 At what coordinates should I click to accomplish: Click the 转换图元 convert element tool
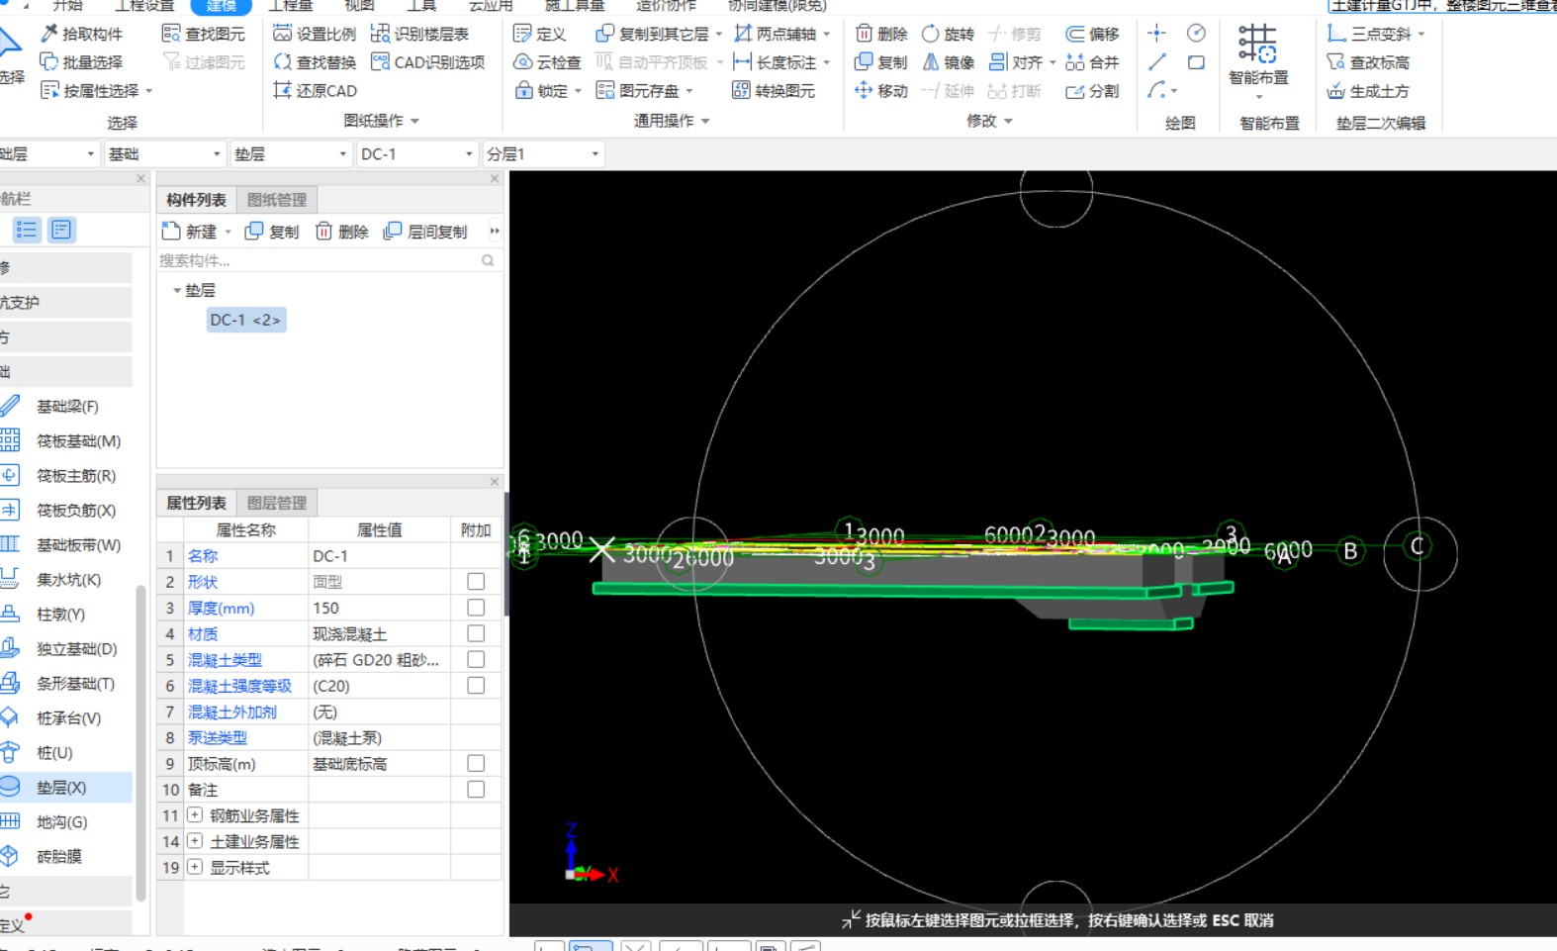[774, 91]
